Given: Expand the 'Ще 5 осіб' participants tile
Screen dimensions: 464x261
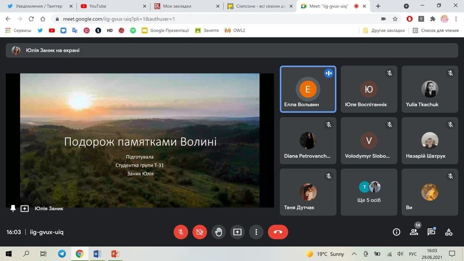Looking at the screenshot, I should pos(369,192).
